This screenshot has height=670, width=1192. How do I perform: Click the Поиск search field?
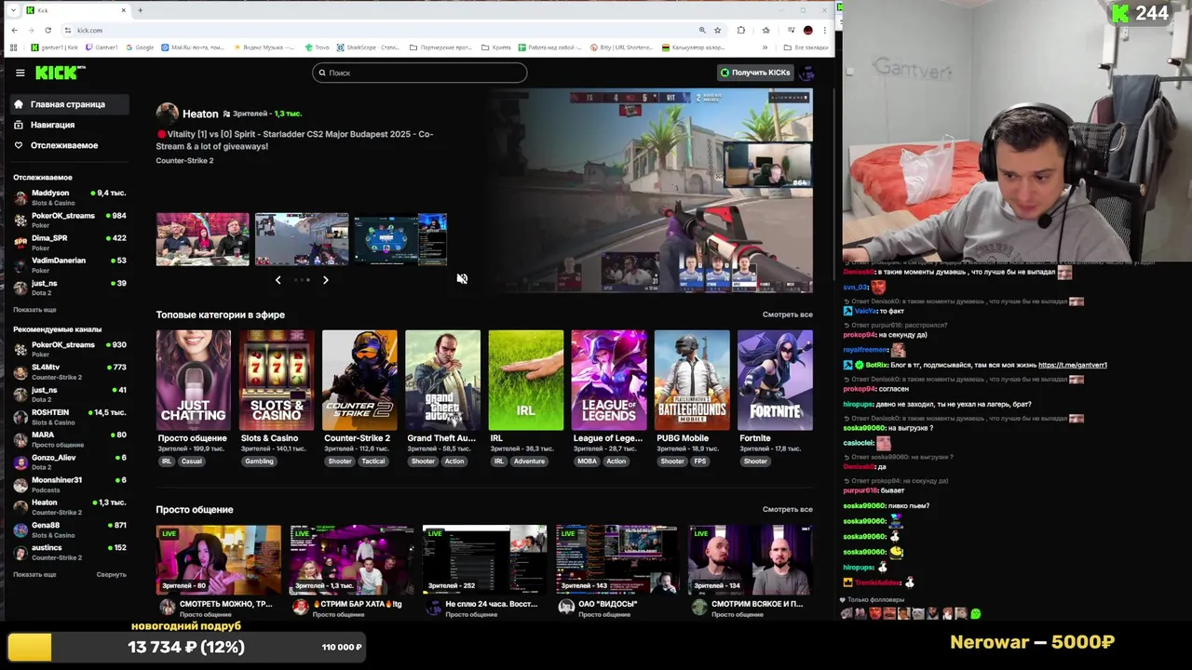[x=419, y=73]
